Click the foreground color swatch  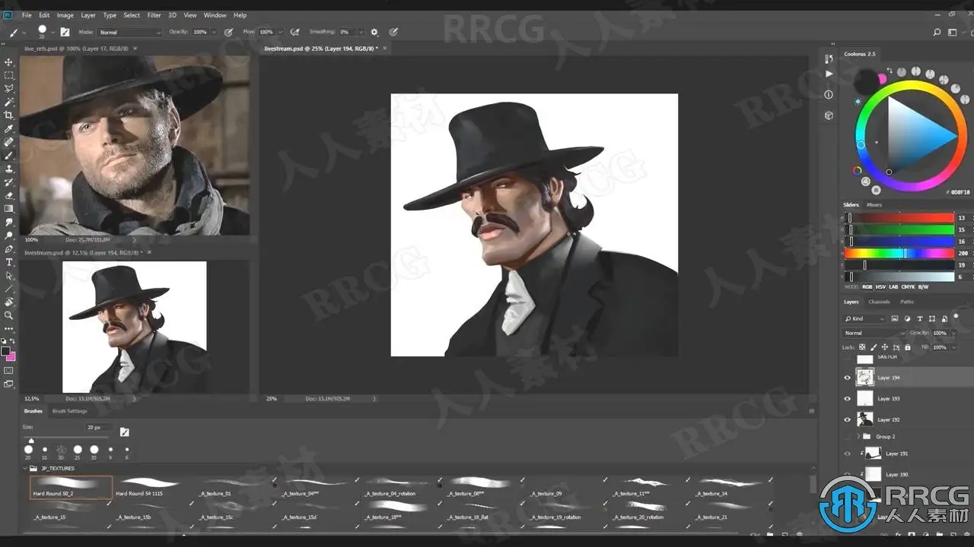(x=6, y=352)
